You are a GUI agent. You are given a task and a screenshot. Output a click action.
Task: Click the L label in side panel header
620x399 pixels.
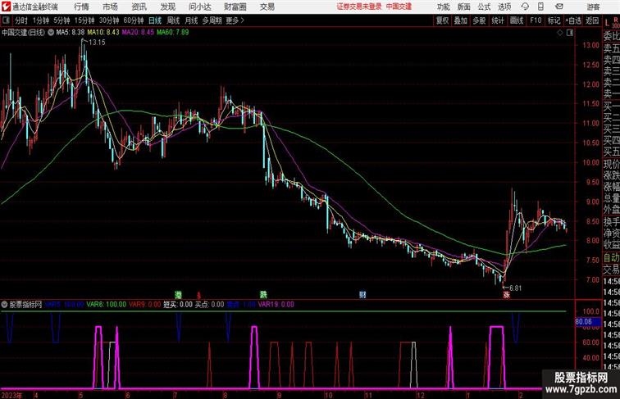(x=608, y=24)
